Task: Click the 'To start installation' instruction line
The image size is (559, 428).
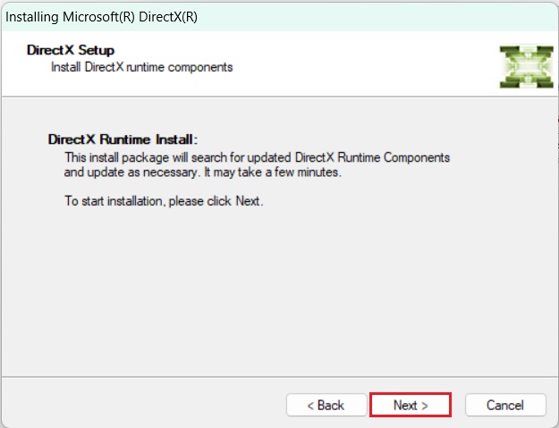Action: [x=164, y=201]
